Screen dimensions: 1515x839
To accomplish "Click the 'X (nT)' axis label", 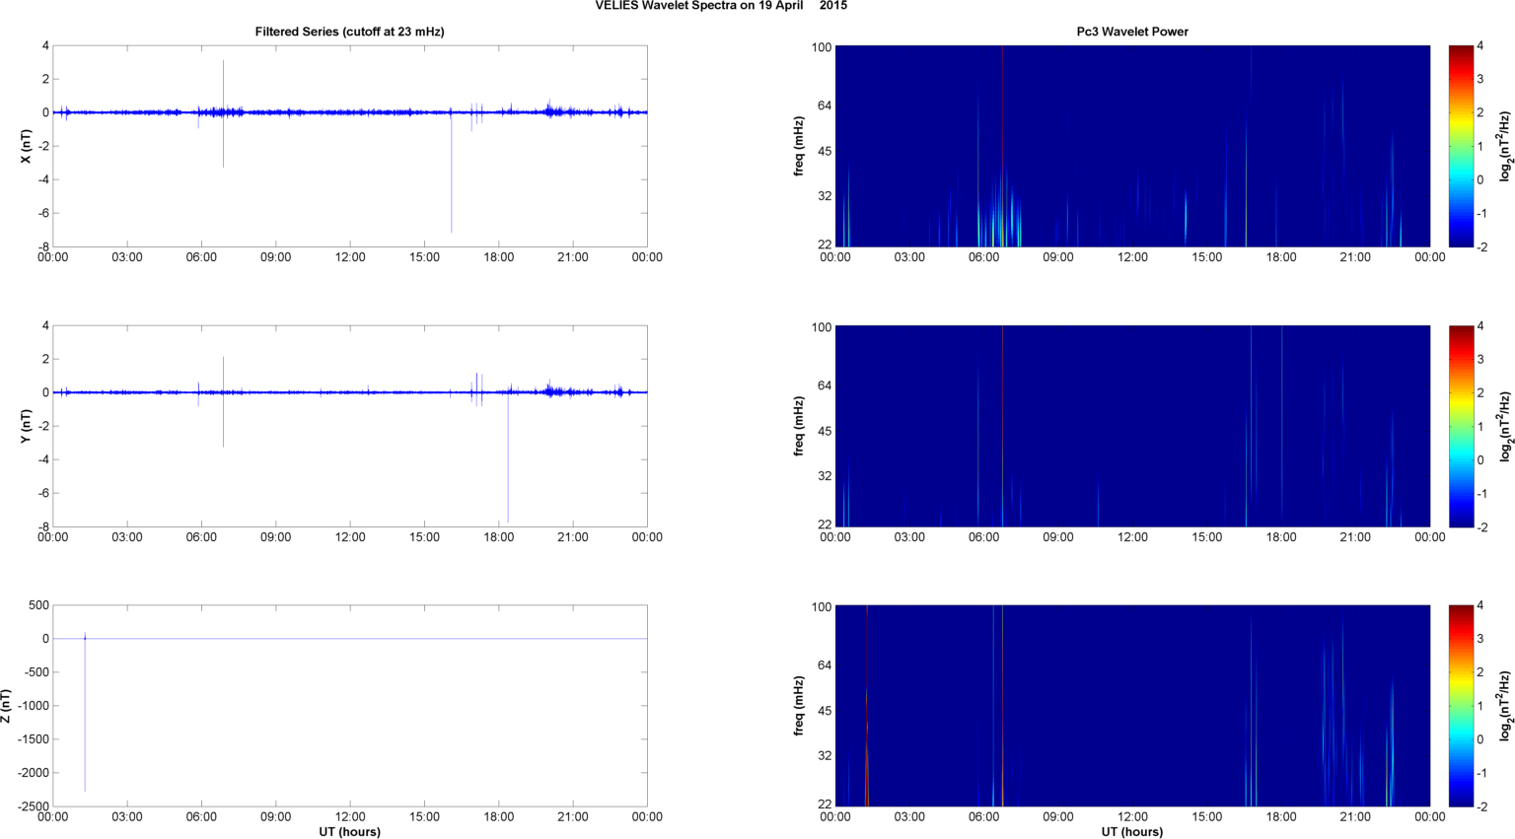I will pyautogui.click(x=27, y=146).
